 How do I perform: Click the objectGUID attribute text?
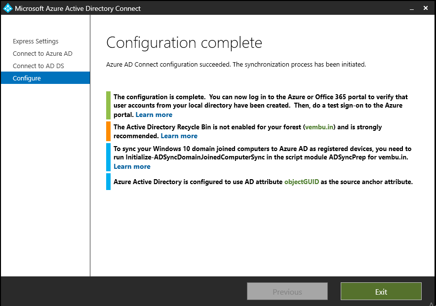[x=302, y=182]
